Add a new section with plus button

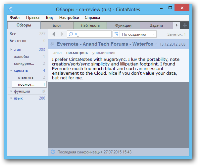point(185,25)
